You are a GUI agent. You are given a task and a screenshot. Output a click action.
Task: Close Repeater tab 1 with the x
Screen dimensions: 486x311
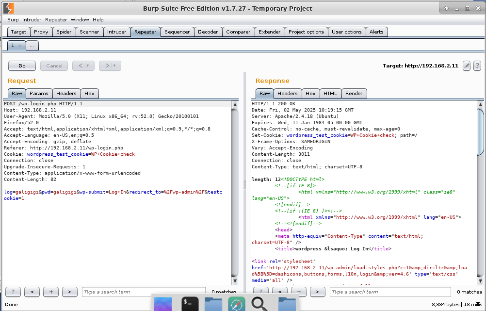[19, 46]
